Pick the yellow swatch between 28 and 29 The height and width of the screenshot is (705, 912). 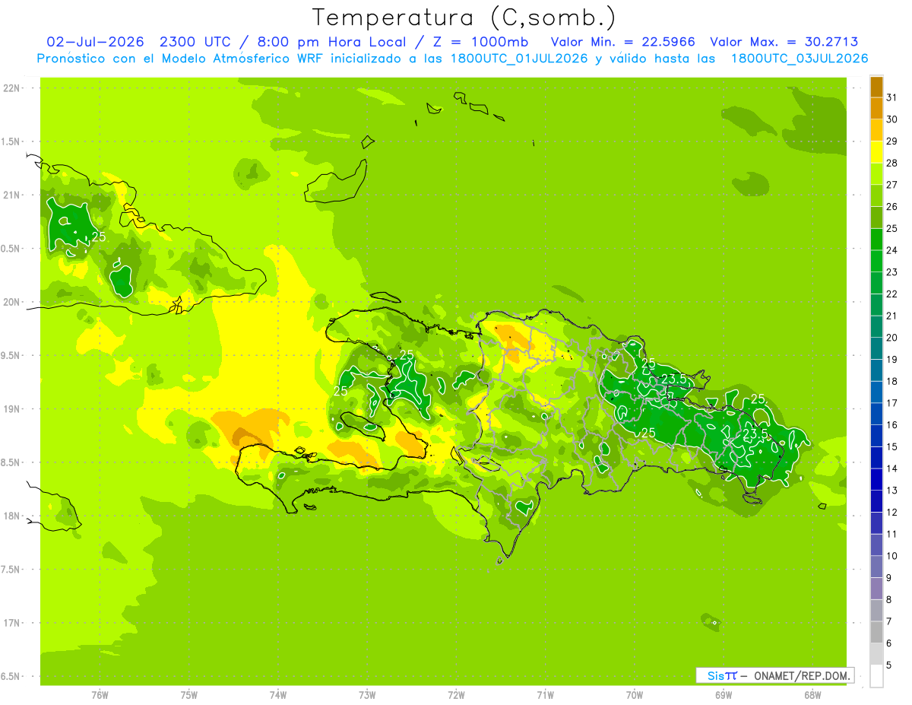(x=876, y=153)
